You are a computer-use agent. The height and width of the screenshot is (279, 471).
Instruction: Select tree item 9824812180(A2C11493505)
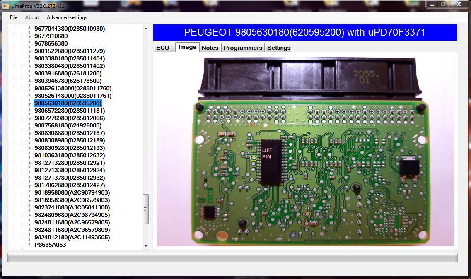click(x=72, y=237)
